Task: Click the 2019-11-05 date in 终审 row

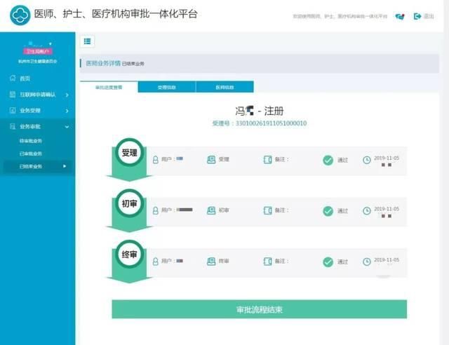Action: coord(387,260)
